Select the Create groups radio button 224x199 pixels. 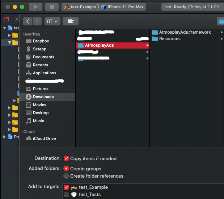(66, 169)
